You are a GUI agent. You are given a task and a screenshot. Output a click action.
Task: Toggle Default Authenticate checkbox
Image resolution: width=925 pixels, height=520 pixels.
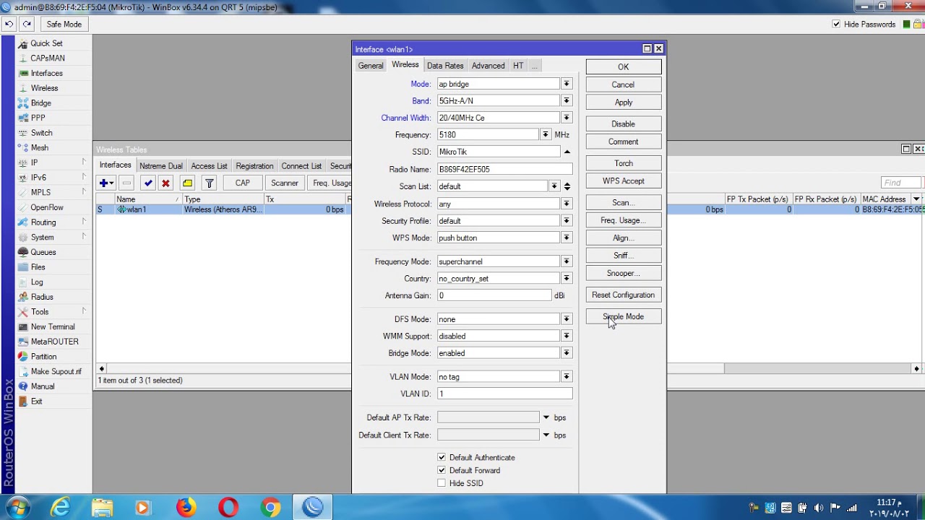(442, 457)
